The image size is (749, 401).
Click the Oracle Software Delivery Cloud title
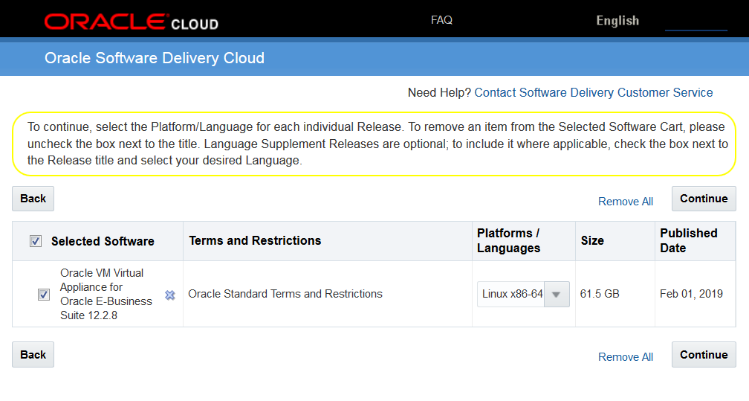pyautogui.click(x=155, y=58)
